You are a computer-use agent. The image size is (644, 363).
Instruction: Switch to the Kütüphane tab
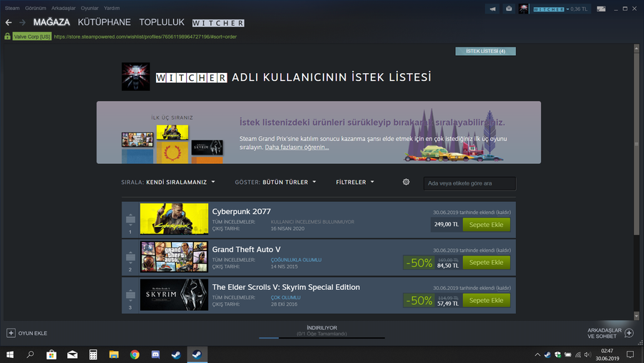[104, 22]
